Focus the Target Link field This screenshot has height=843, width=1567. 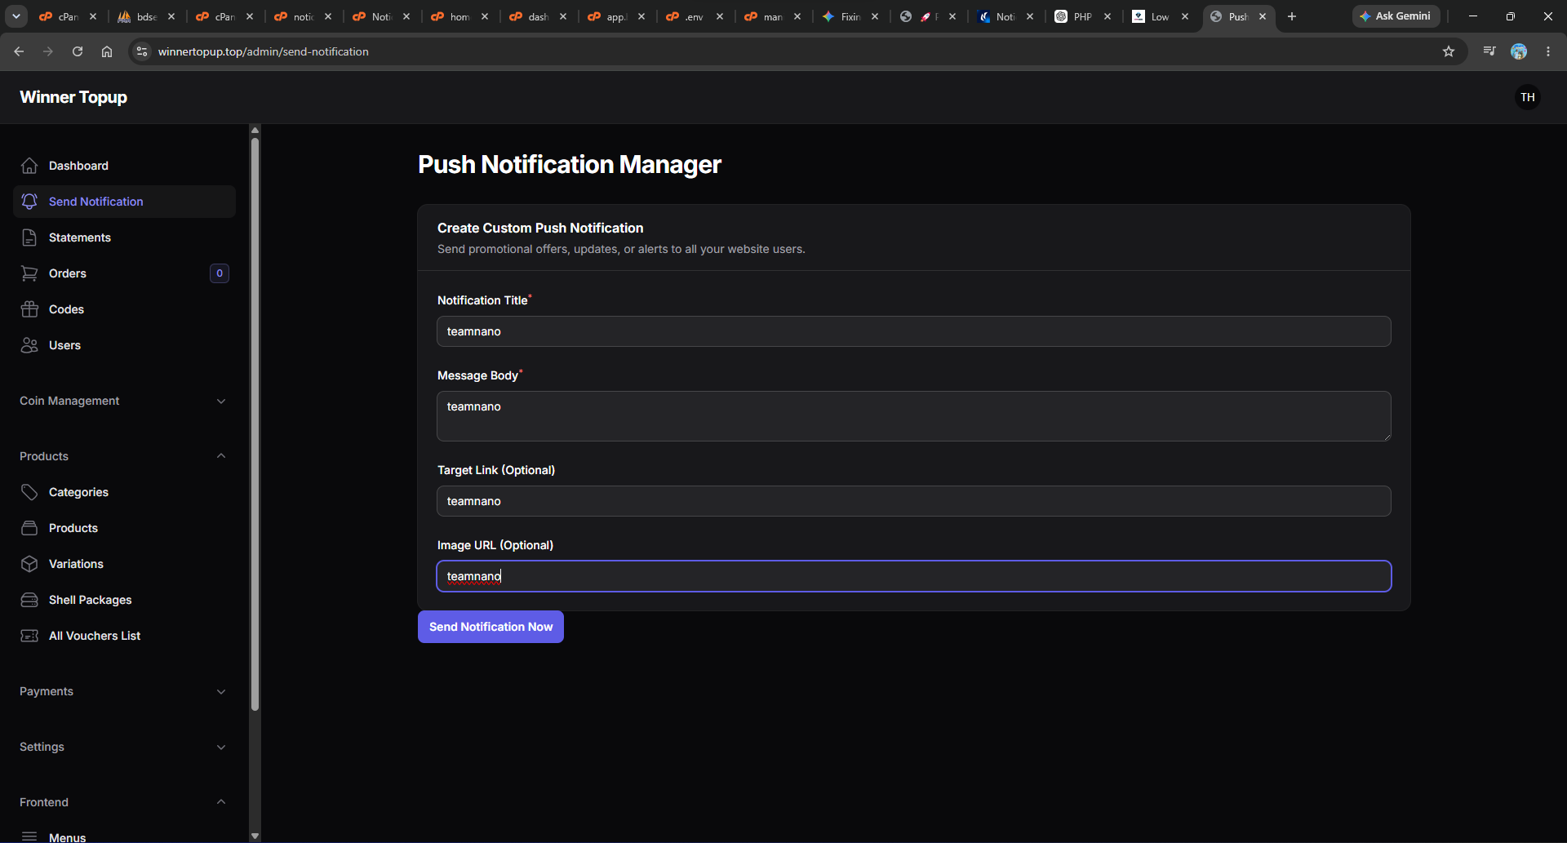pos(914,501)
